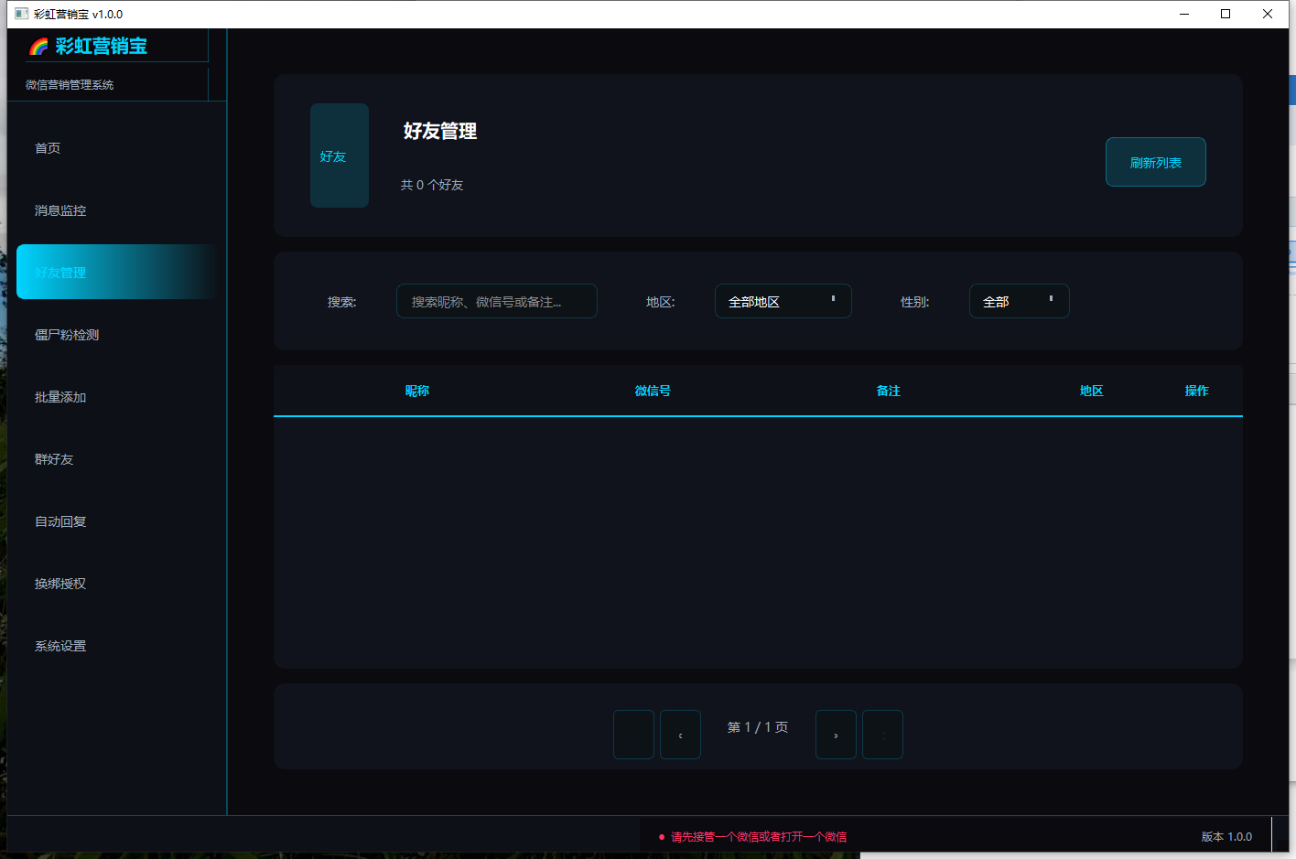Click the 版本 1.0.0 label in the status bar
The height and width of the screenshot is (859, 1296).
point(1226,836)
